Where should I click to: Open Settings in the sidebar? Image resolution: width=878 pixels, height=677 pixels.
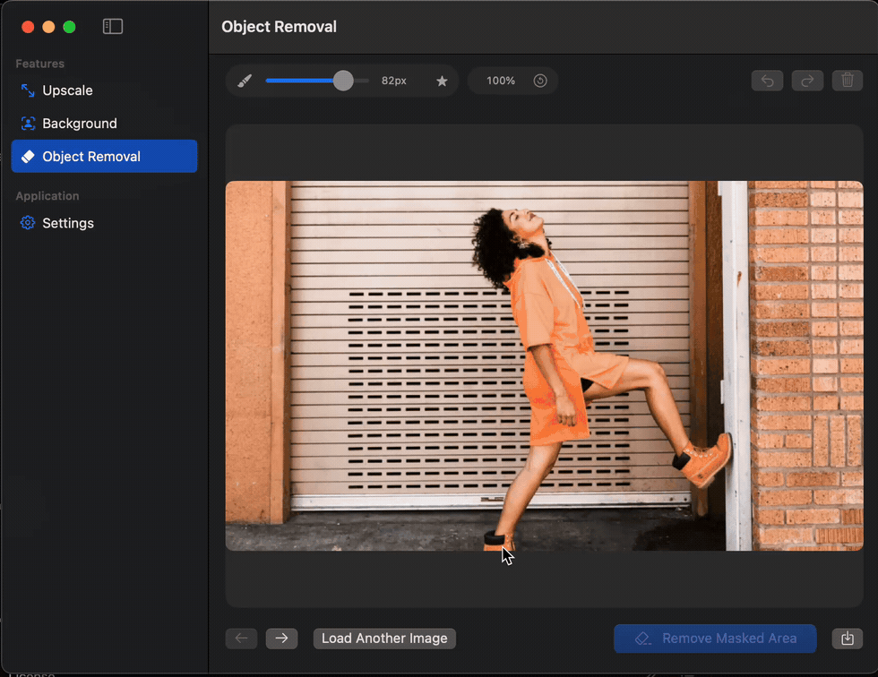[104, 223]
